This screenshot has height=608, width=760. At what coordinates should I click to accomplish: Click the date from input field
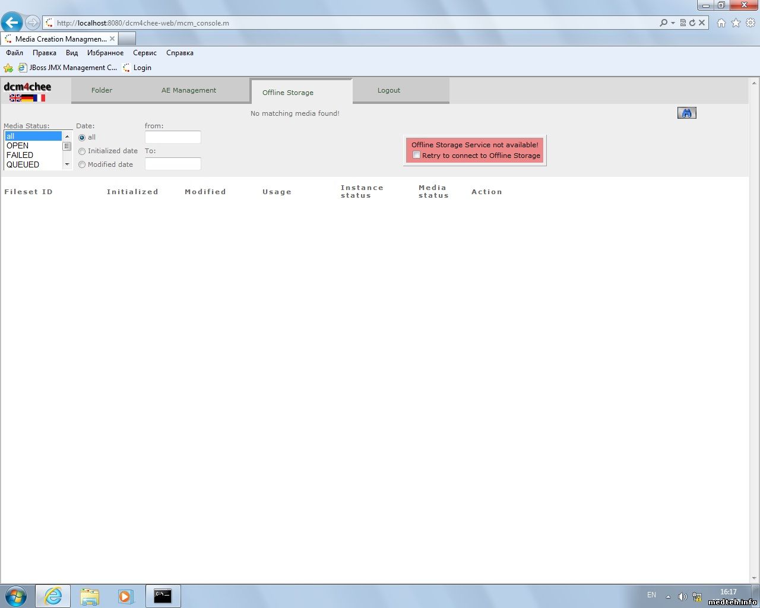click(x=173, y=137)
